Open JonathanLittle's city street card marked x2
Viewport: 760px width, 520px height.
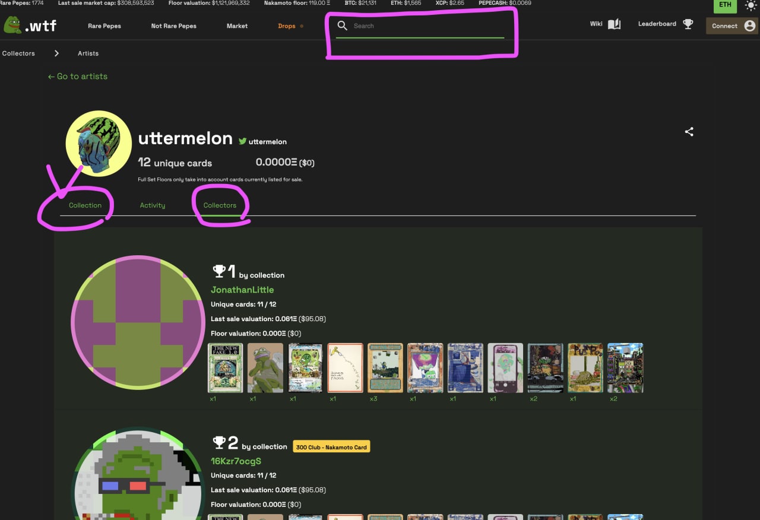(625, 368)
